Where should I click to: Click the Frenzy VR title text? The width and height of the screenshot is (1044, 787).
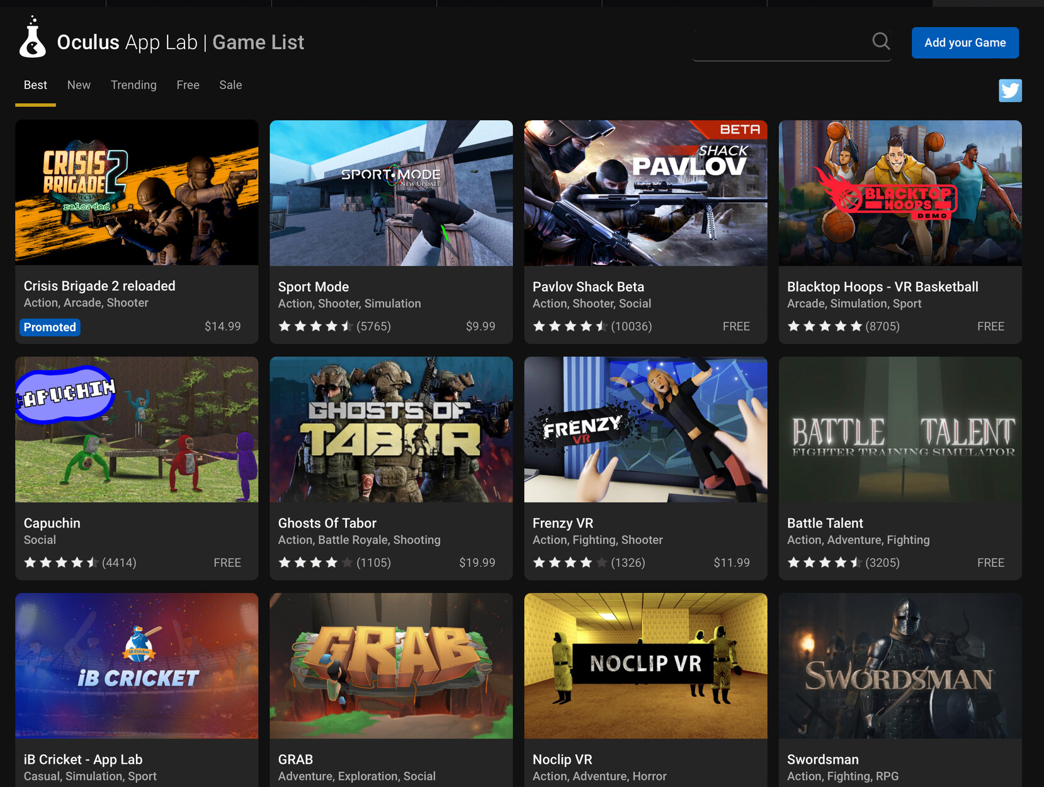[563, 523]
